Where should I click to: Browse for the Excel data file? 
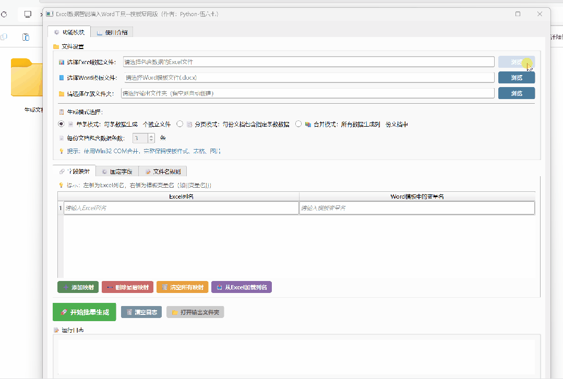coord(517,62)
